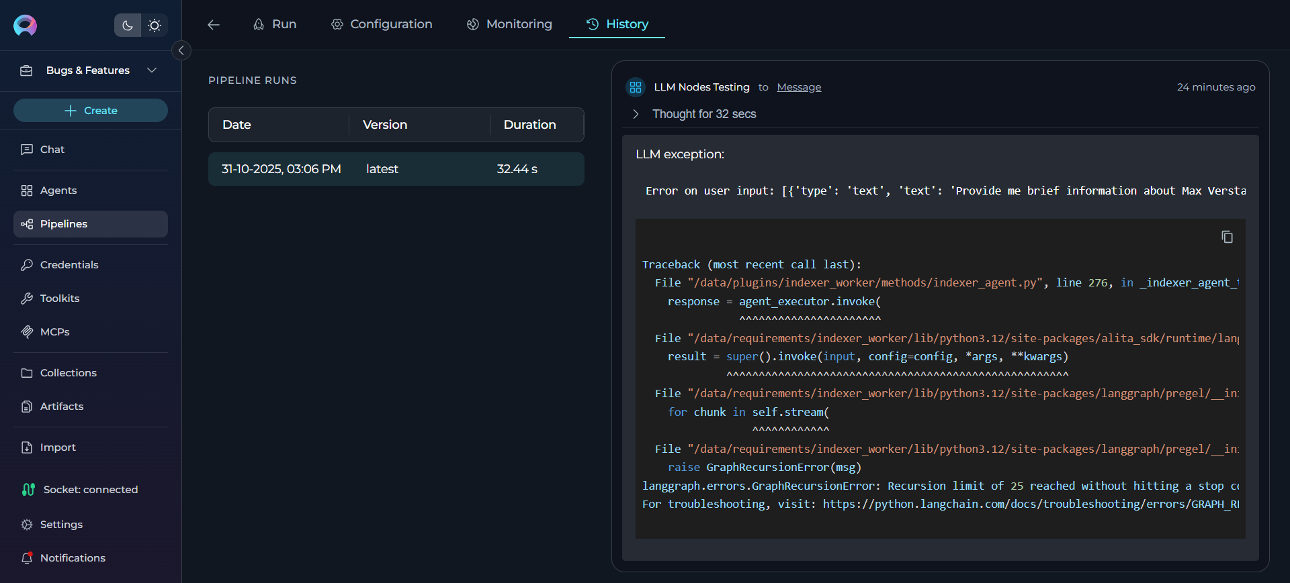The image size is (1290, 583).
Task: Switch to the Configuration tab
Action: pyautogui.click(x=382, y=24)
